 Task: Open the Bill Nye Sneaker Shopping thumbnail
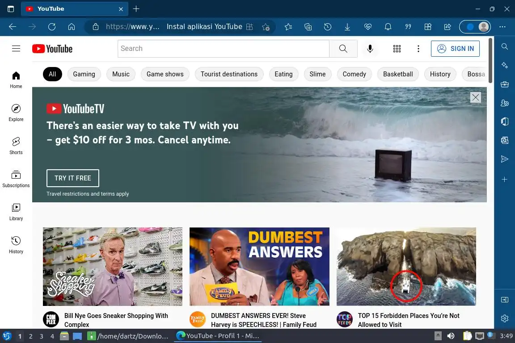pyautogui.click(x=113, y=267)
